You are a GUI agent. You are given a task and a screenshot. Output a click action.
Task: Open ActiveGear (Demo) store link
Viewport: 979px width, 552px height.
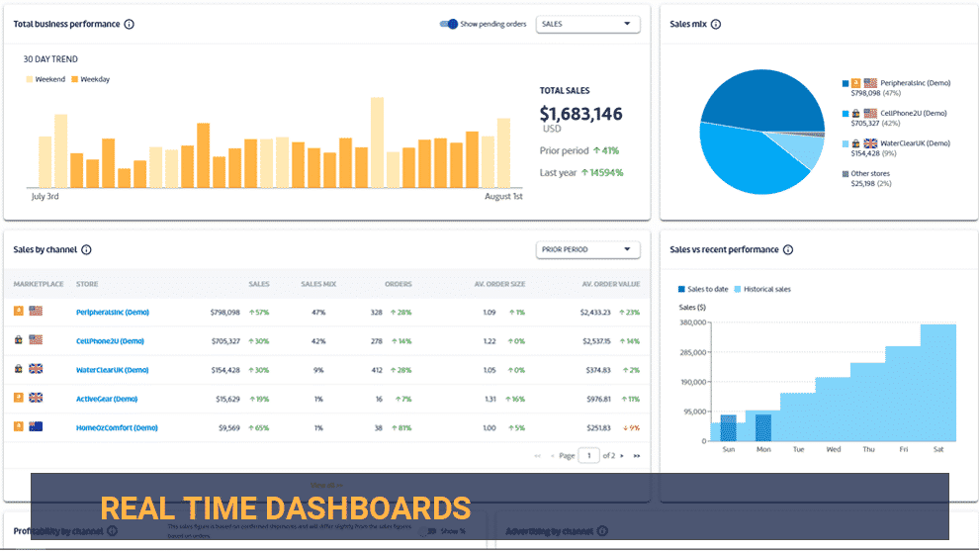(107, 399)
